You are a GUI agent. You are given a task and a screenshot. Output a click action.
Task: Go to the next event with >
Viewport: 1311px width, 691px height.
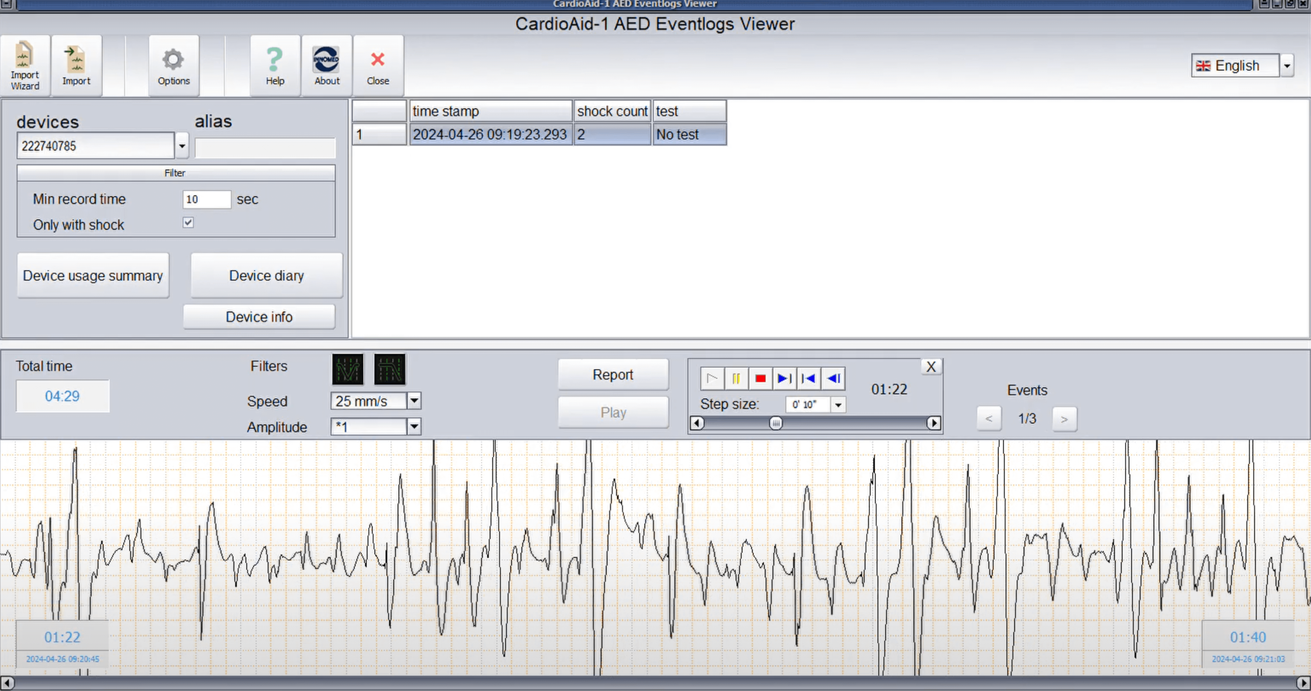coord(1064,419)
